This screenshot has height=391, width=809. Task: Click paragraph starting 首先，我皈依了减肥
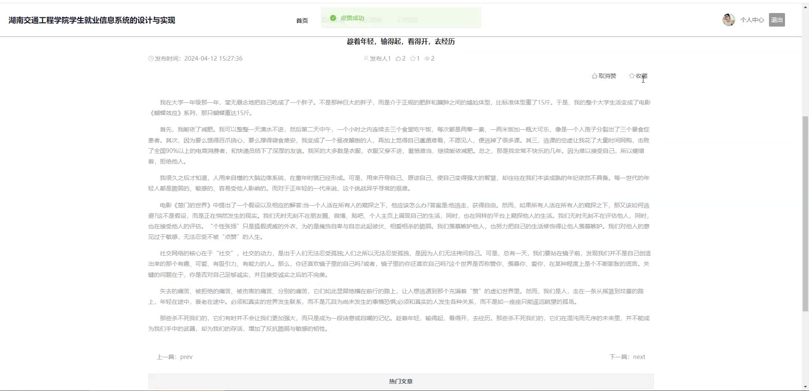[x=399, y=145]
